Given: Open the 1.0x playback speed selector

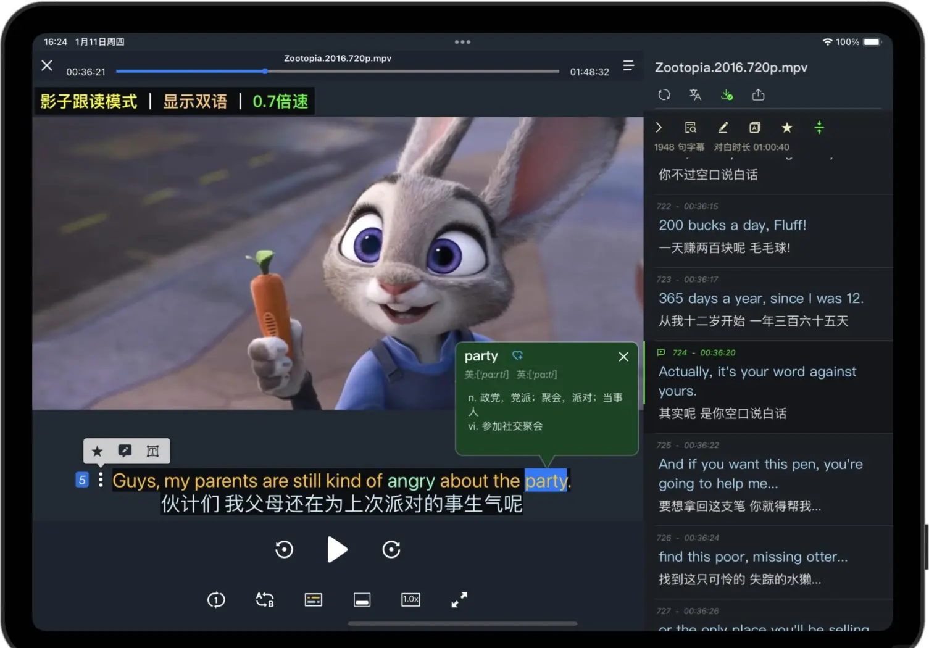Looking at the screenshot, I should (x=410, y=600).
